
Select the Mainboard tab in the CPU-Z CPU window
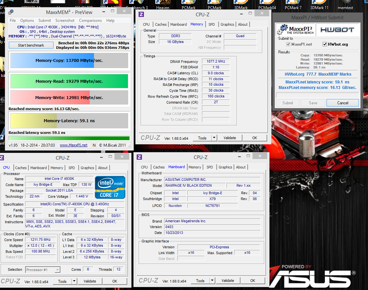(38, 167)
